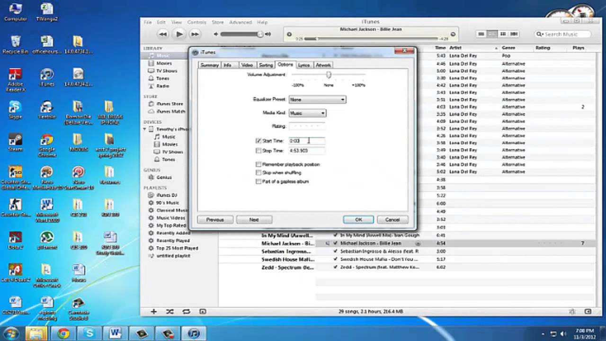Image resolution: width=606 pixels, height=341 pixels.
Task: Open Movies in the iTunes library
Action: (164, 63)
